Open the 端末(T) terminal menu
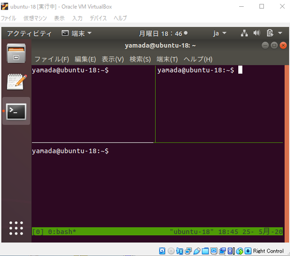 pos(167,59)
